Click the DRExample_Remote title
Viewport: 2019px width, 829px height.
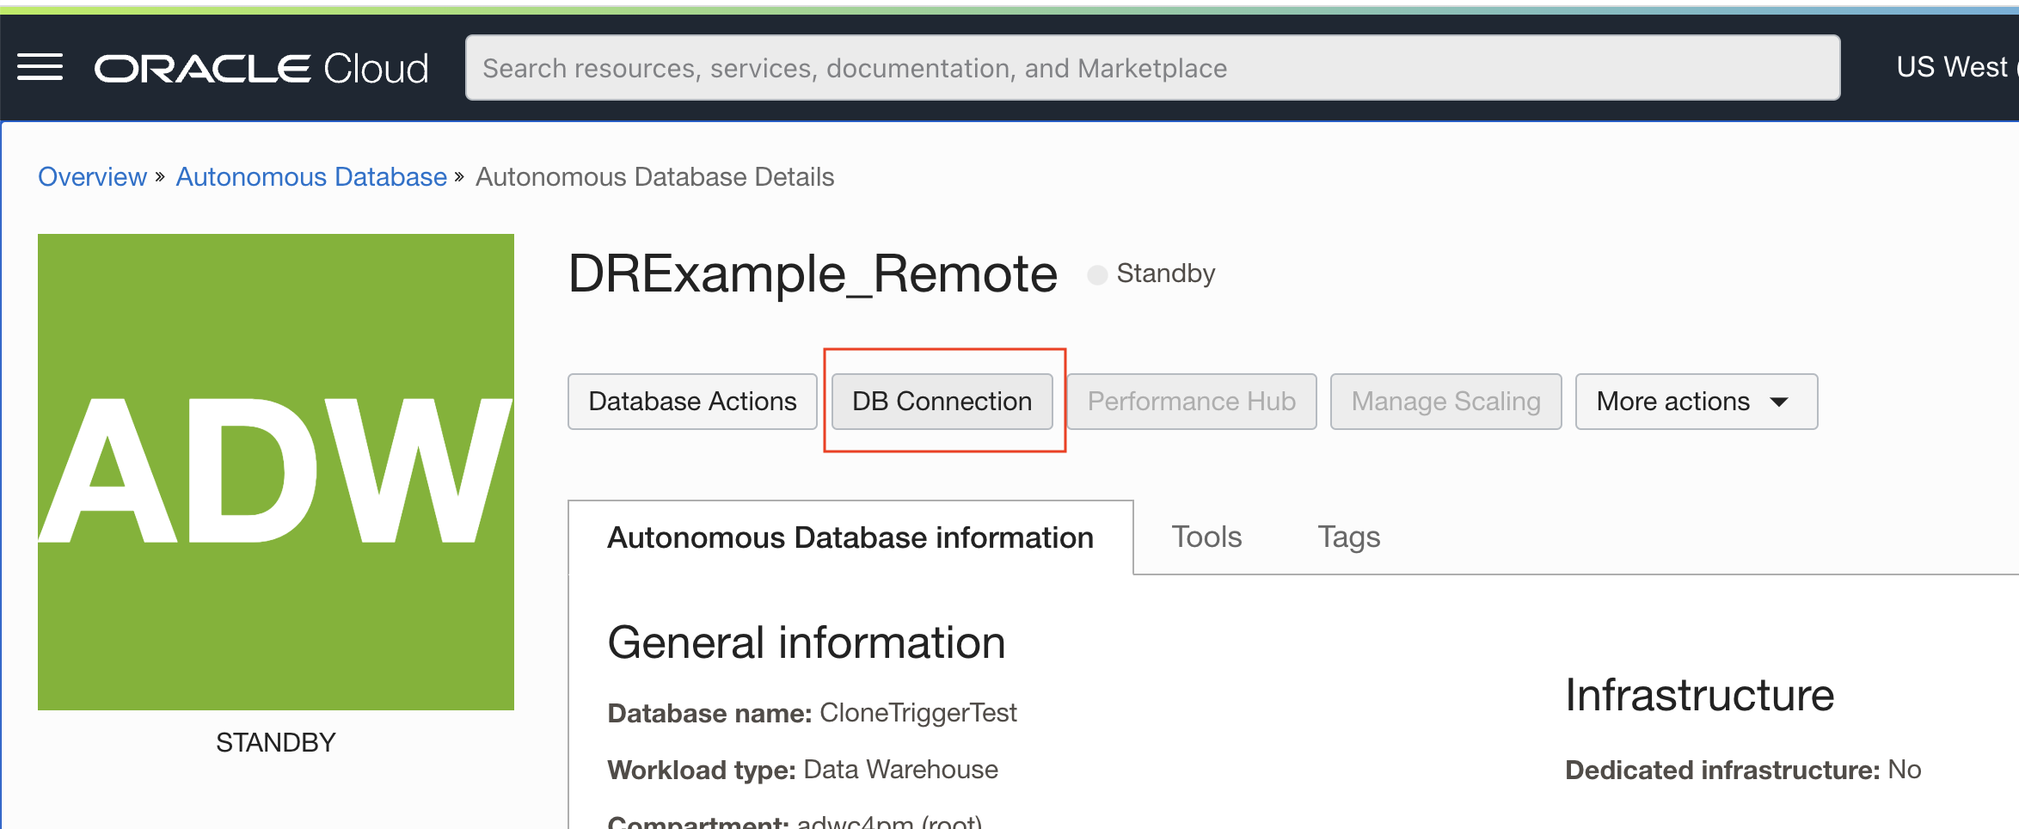click(x=813, y=273)
